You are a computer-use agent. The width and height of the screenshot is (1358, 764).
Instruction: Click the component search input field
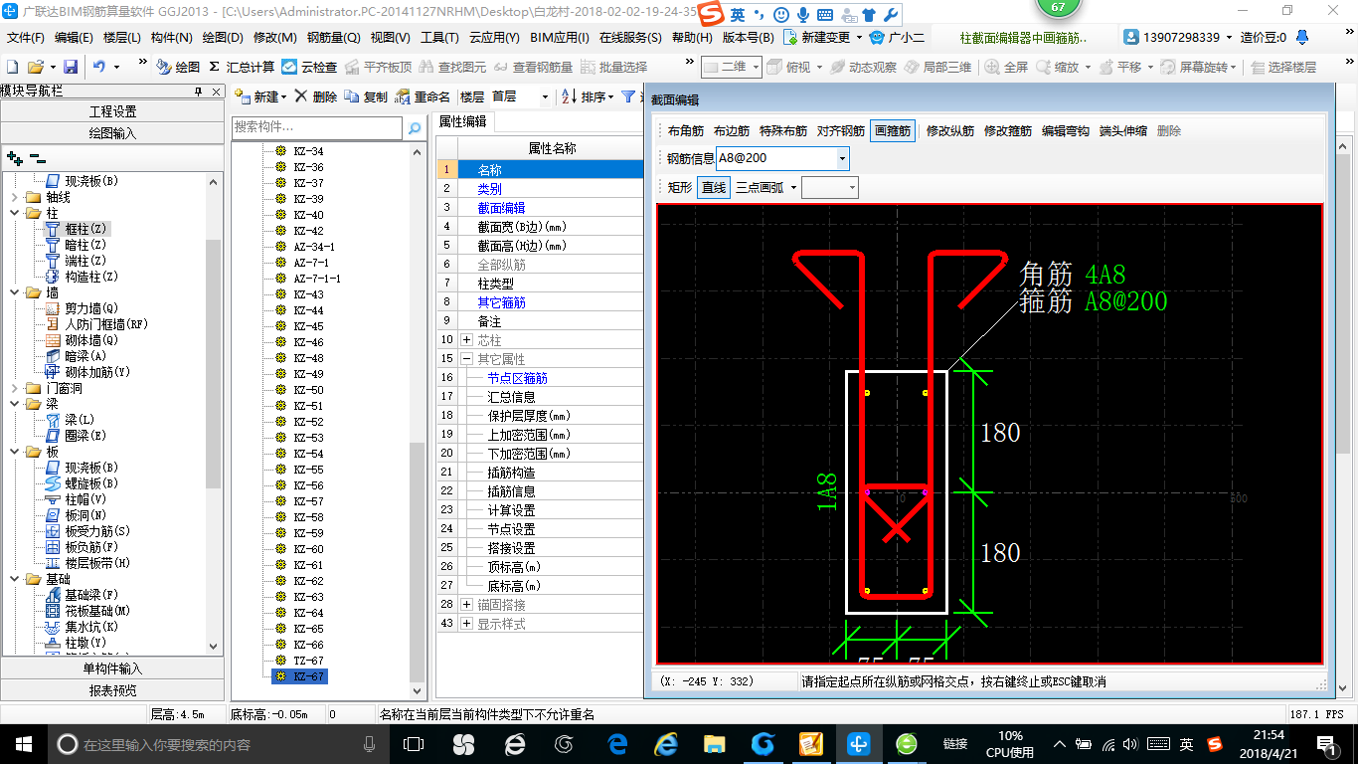pos(317,128)
